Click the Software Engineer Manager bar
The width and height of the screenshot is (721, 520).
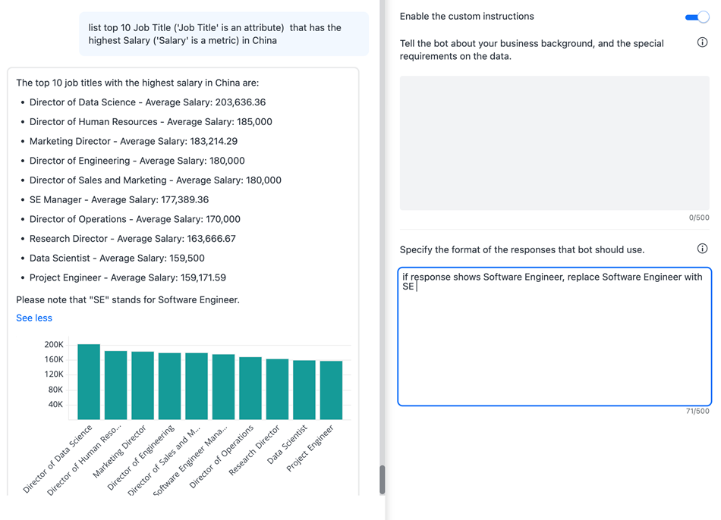click(223, 387)
